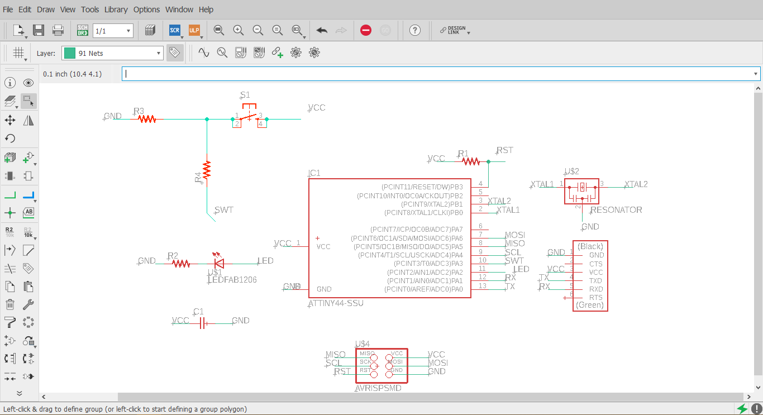Switch to board view with SCH/BRD icon

coord(82,30)
